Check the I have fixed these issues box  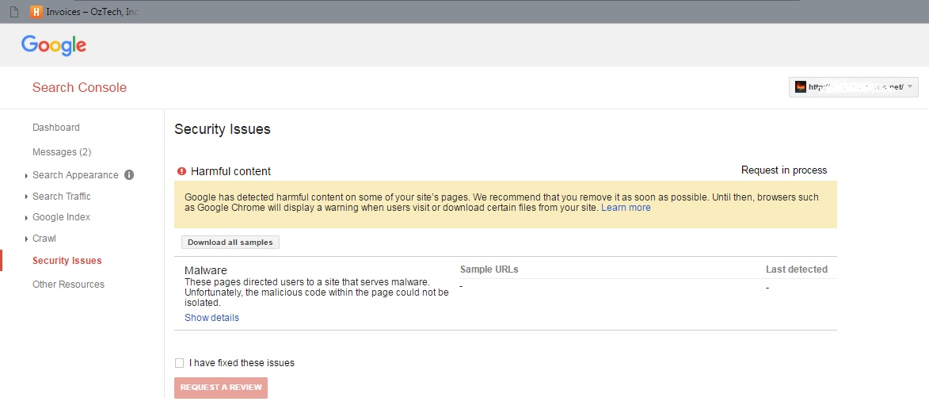coord(180,363)
